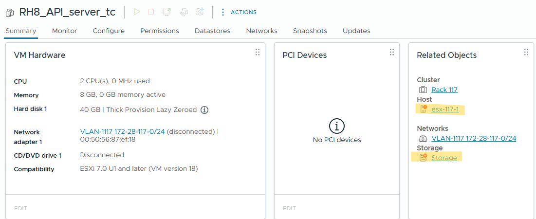Open the Rack 117 cluster link
Viewport: 536px width, 219px height.
point(444,90)
